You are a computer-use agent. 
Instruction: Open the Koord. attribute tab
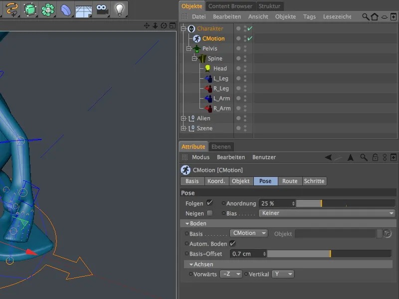216,181
